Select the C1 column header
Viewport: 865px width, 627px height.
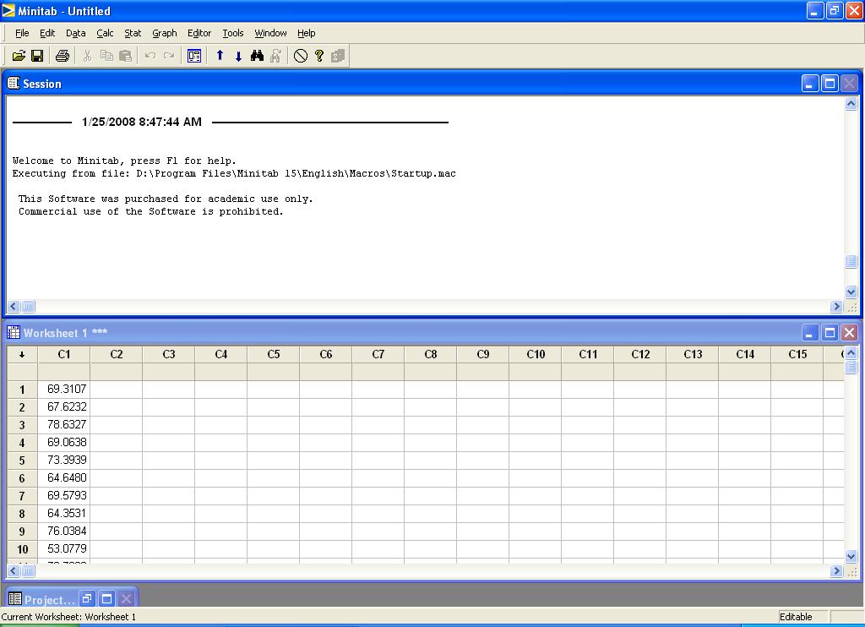tap(64, 355)
